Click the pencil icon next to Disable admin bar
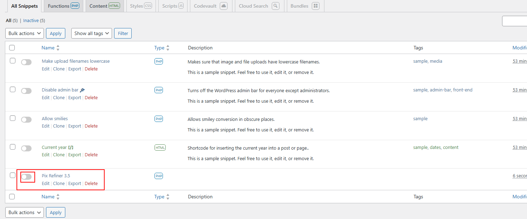The image size is (527, 219). coord(82,90)
